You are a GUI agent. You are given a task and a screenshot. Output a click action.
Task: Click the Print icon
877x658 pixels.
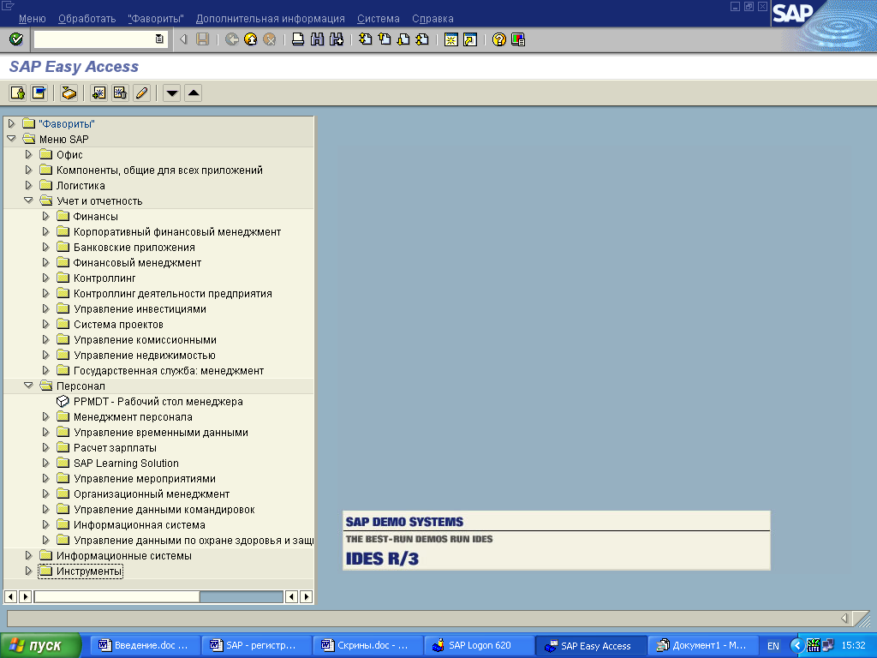[x=298, y=39]
